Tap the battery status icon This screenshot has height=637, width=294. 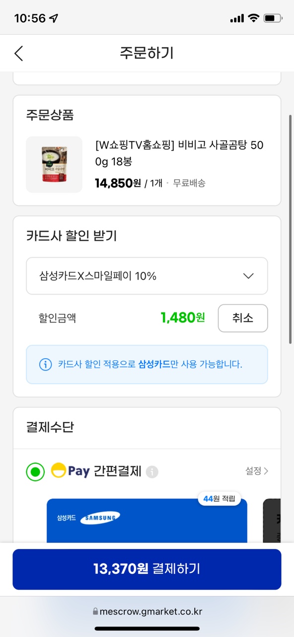coord(273,18)
